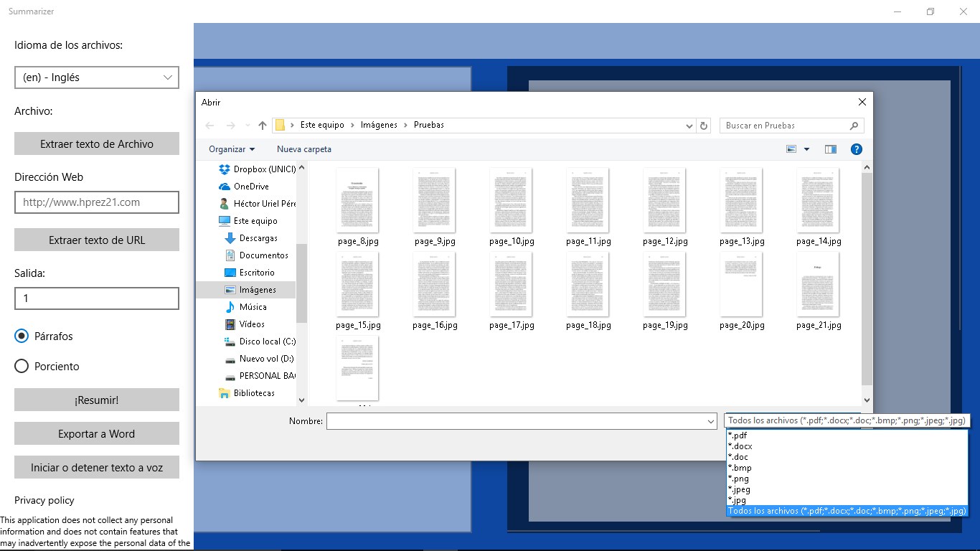Select Nuevo vol (D:) drive
Image resolution: width=980 pixels, height=551 pixels.
click(259, 359)
